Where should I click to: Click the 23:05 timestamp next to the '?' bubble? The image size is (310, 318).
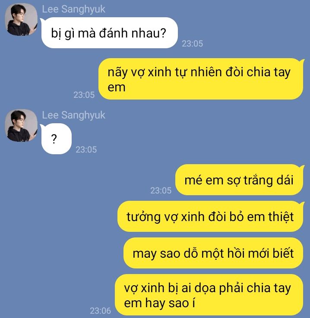point(86,150)
